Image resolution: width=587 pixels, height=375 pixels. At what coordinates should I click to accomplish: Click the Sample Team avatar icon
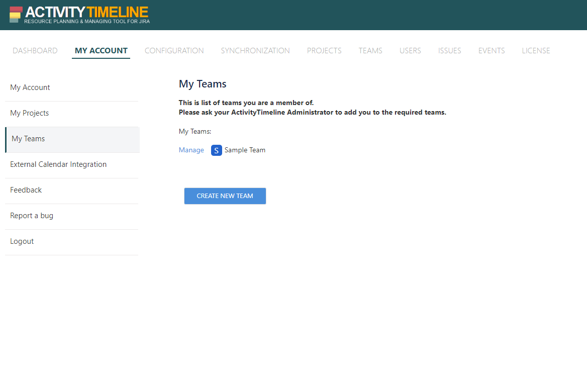(216, 150)
